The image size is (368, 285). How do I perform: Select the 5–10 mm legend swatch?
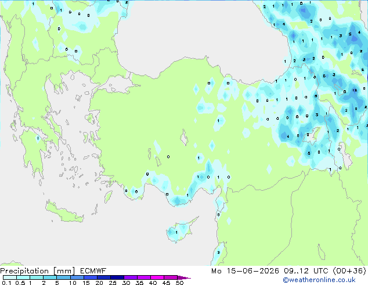(63, 277)
